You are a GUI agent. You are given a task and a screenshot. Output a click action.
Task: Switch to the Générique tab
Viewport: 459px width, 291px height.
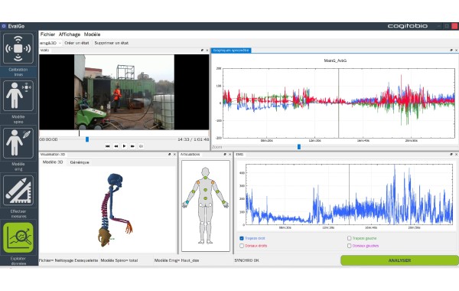80,162
